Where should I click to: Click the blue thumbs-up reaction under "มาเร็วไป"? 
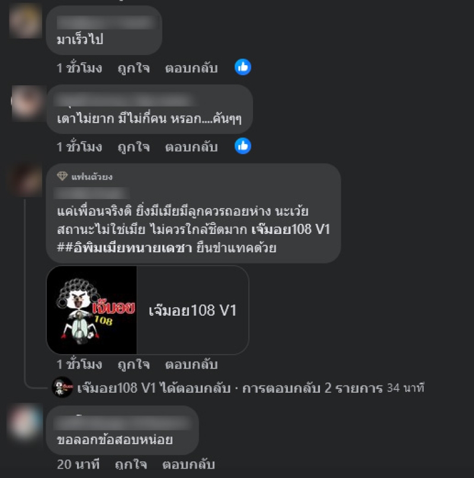click(x=243, y=67)
